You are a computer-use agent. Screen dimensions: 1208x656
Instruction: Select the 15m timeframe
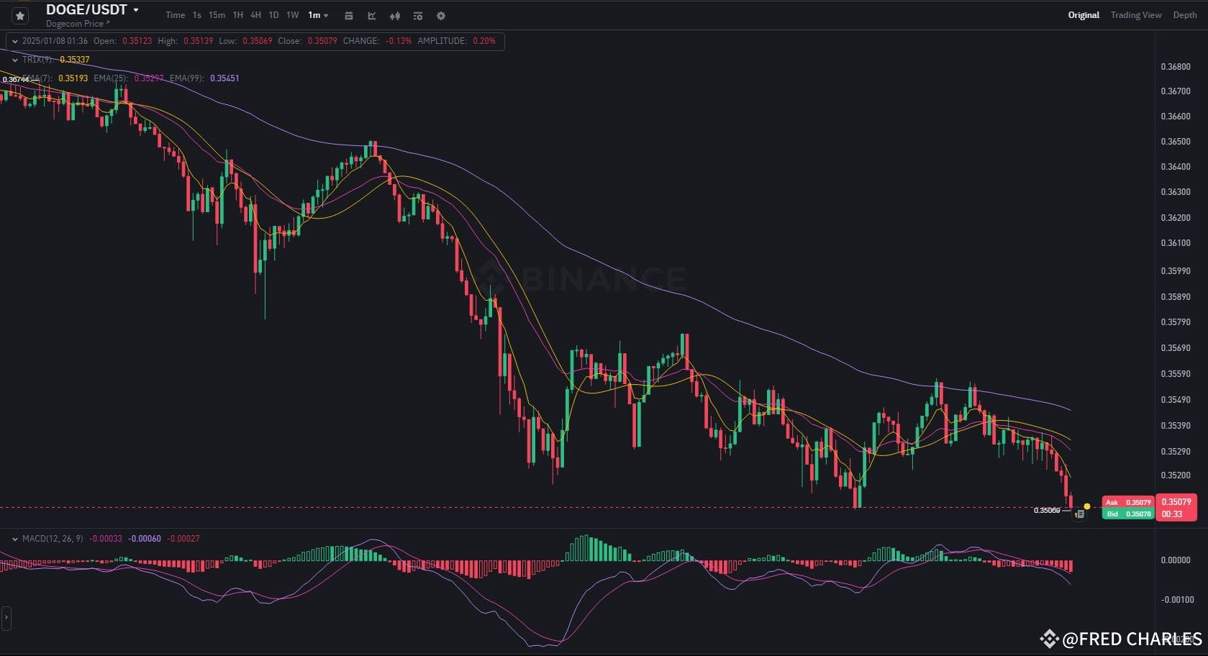coord(217,15)
